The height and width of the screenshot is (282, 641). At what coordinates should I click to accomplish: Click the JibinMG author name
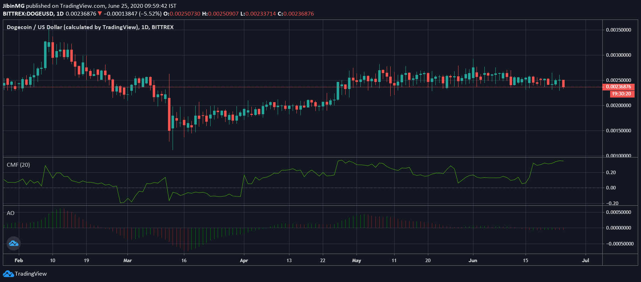[13, 6]
